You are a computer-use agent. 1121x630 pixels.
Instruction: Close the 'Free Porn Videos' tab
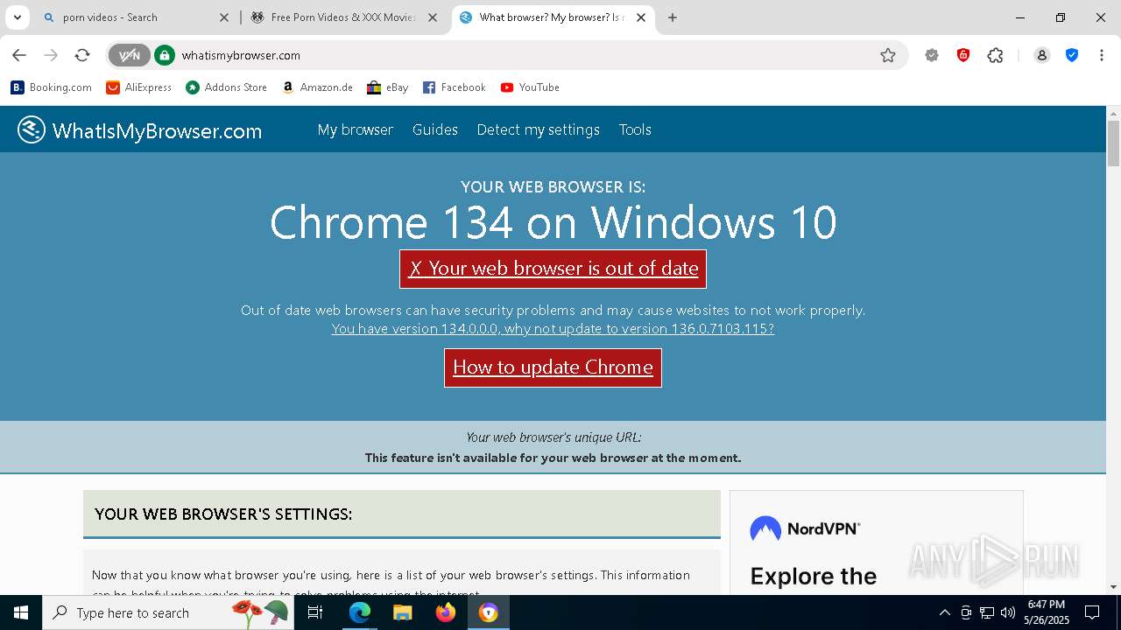tap(433, 17)
